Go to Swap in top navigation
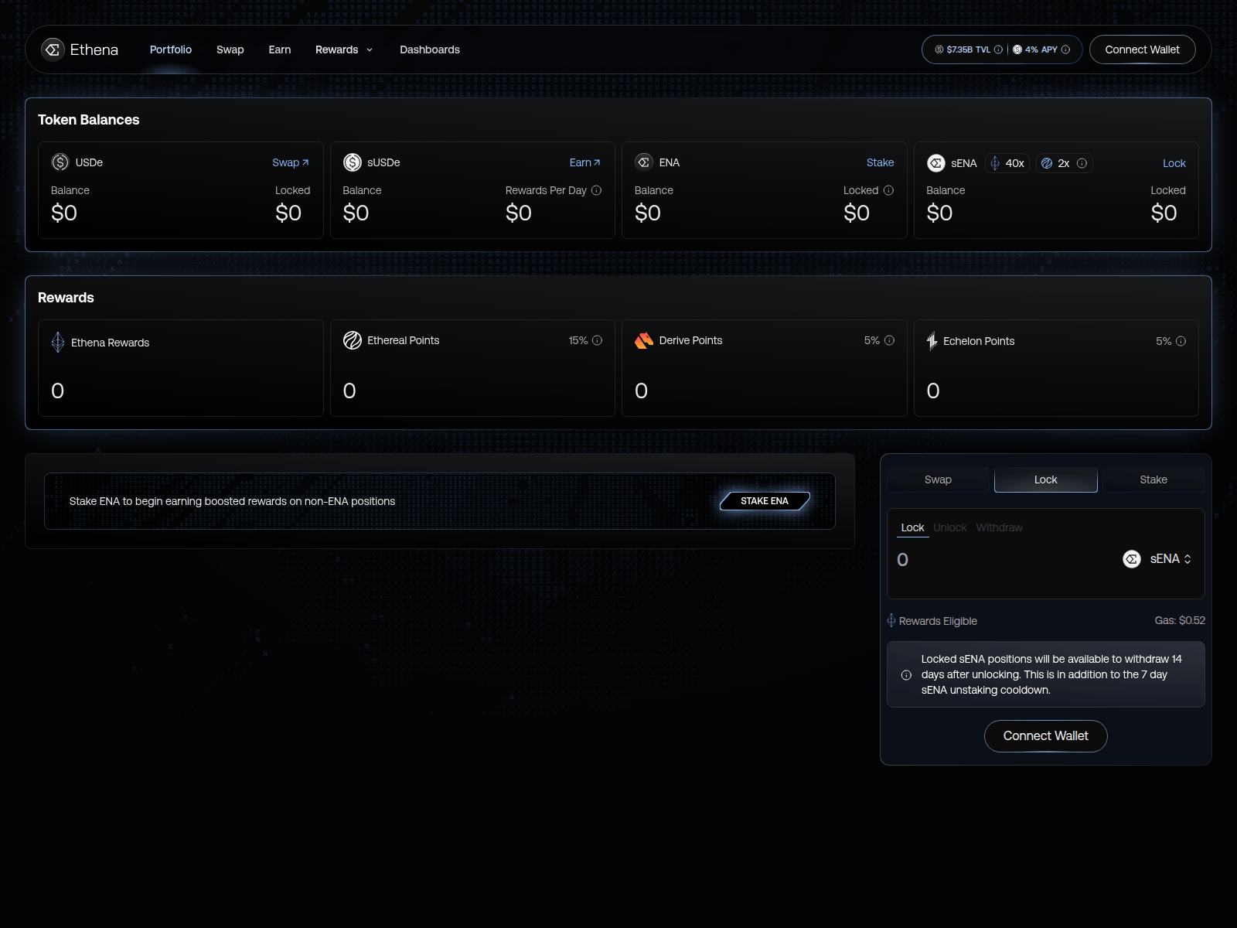The width and height of the screenshot is (1237, 928). (x=230, y=49)
